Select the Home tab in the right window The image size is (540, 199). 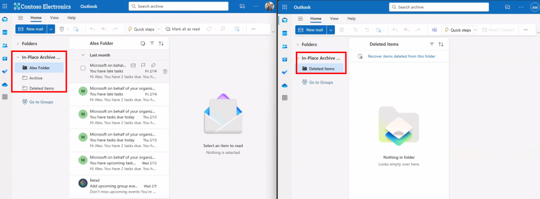coord(316,18)
